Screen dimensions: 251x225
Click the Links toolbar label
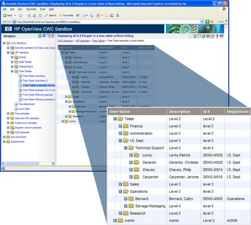click(x=221, y=21)
